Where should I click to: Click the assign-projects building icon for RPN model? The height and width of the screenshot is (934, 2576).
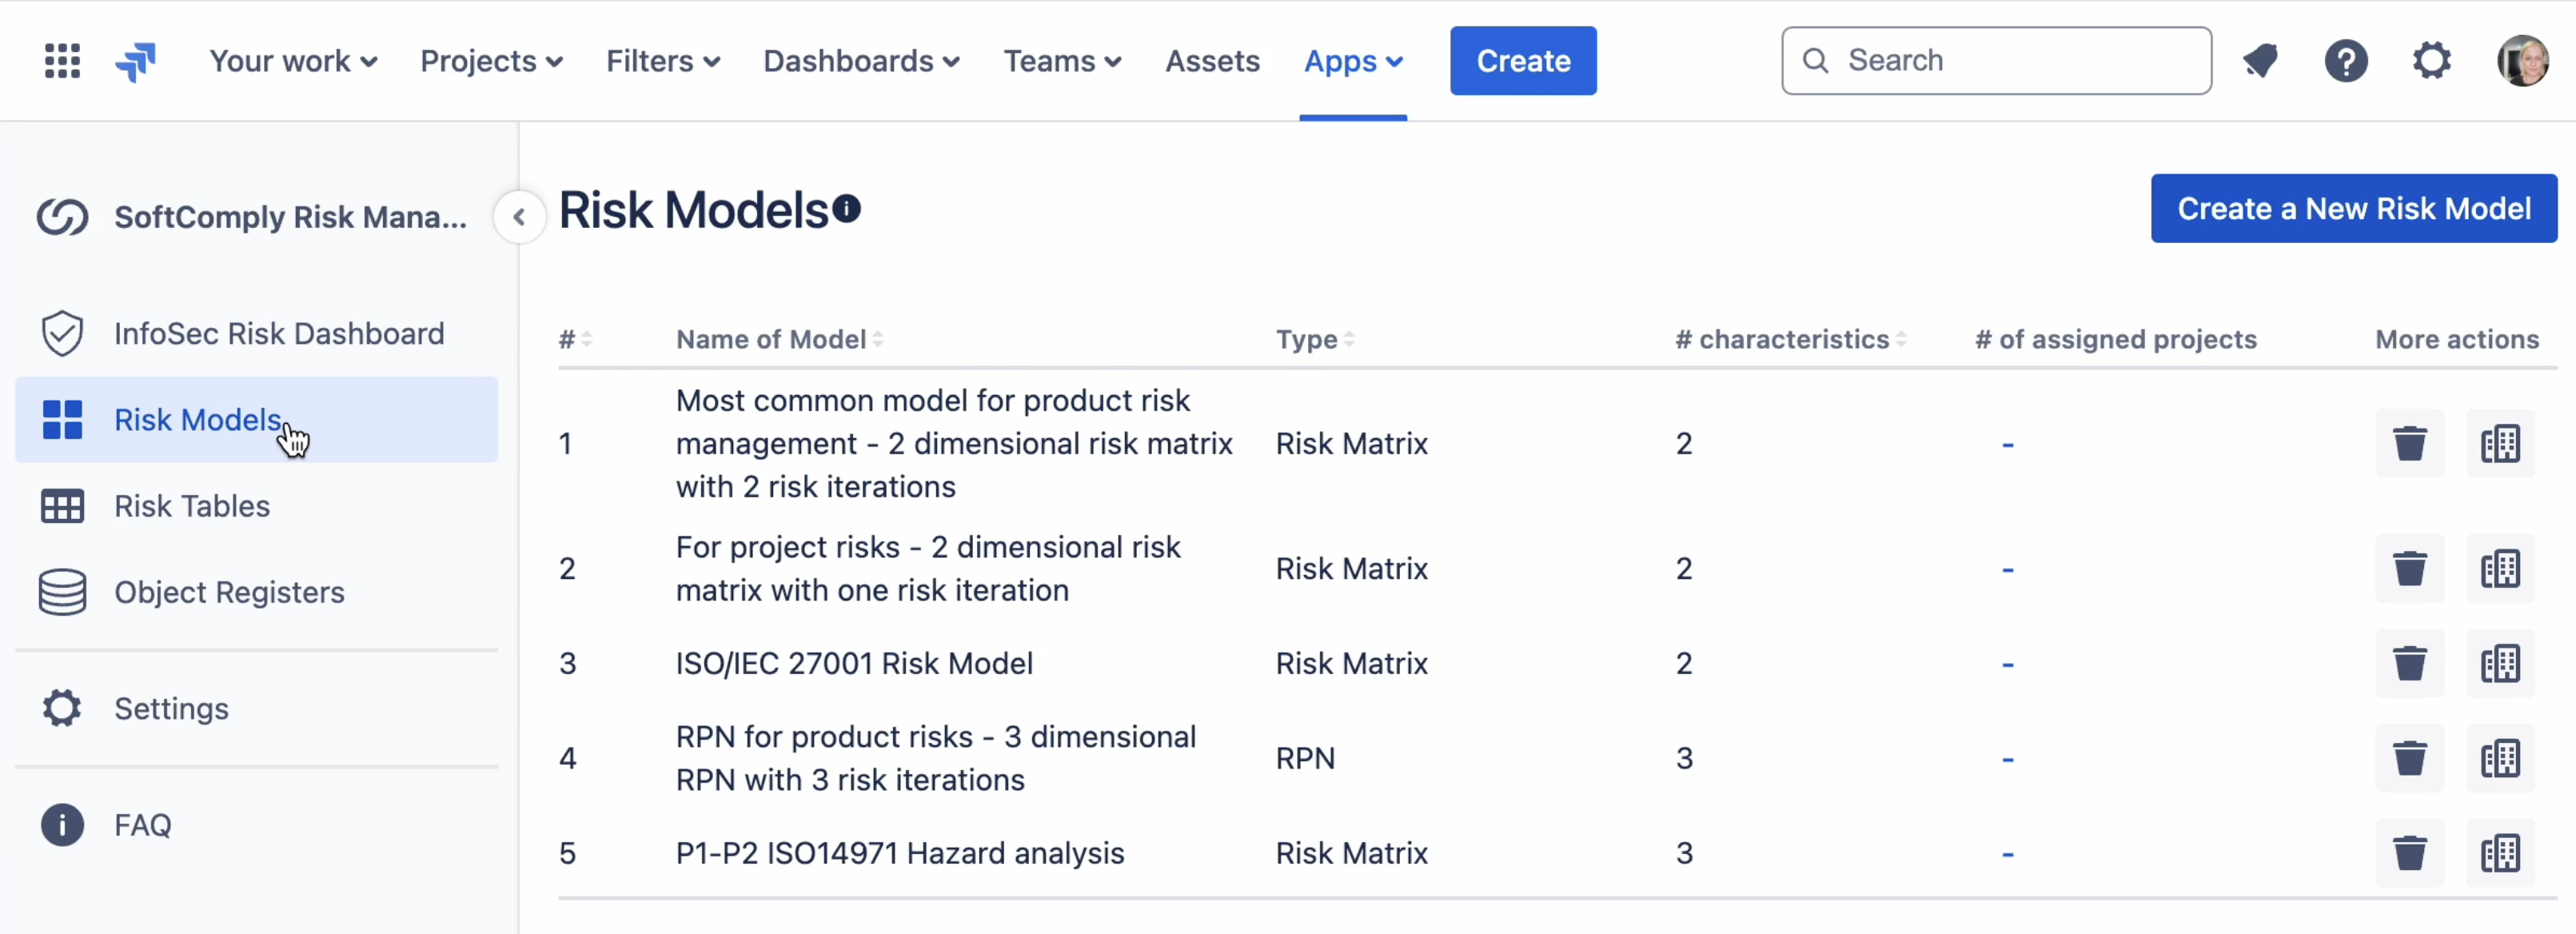(2501, 758)
